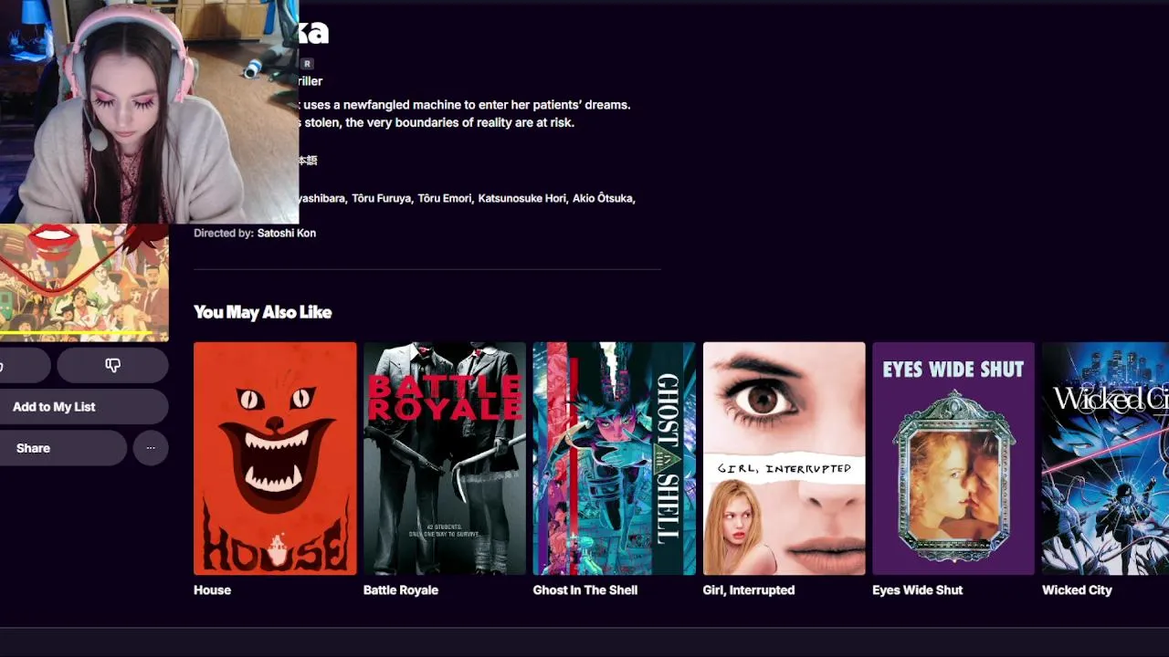Click the Girl, Interrupted title text

tap(749, 590)
